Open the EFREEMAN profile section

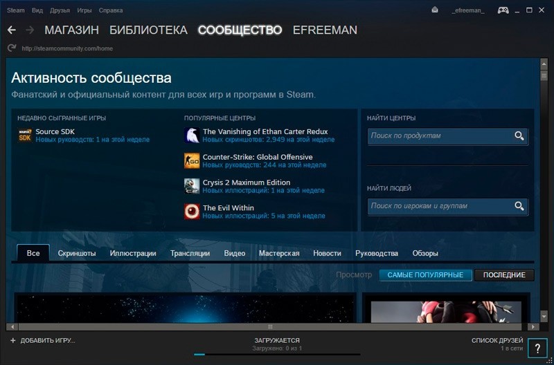[325, 30]
